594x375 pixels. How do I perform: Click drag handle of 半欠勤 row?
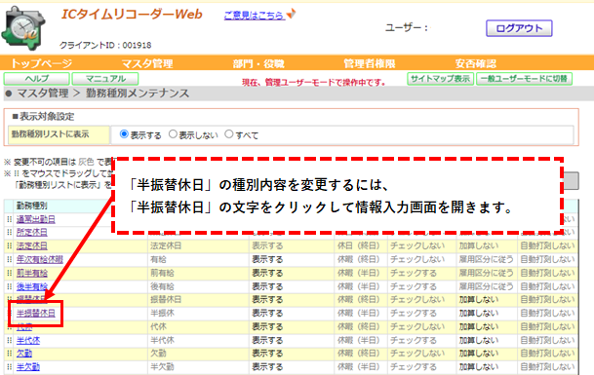(x=9, y=366)
